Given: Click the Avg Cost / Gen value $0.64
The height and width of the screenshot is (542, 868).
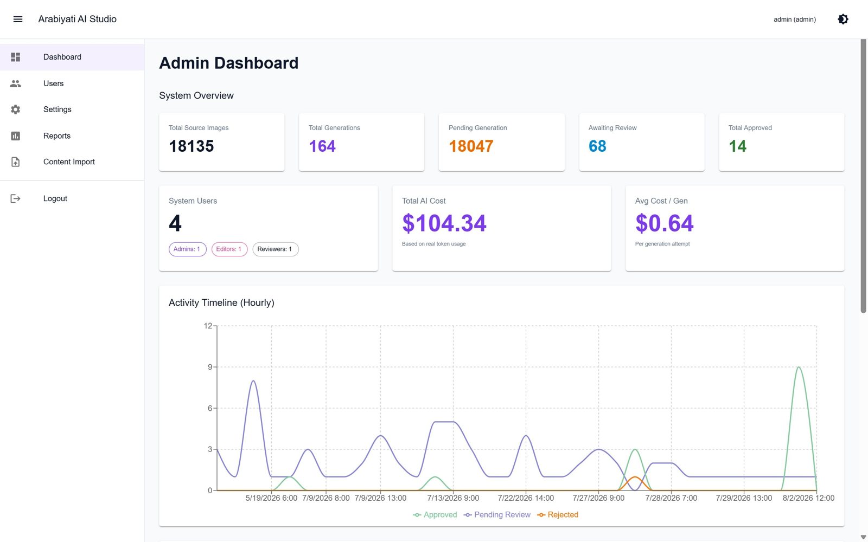Looking at the screenshot, I should [x=665, y=223].
